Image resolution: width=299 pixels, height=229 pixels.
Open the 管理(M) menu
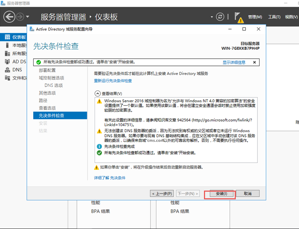[x=255, y=17]
